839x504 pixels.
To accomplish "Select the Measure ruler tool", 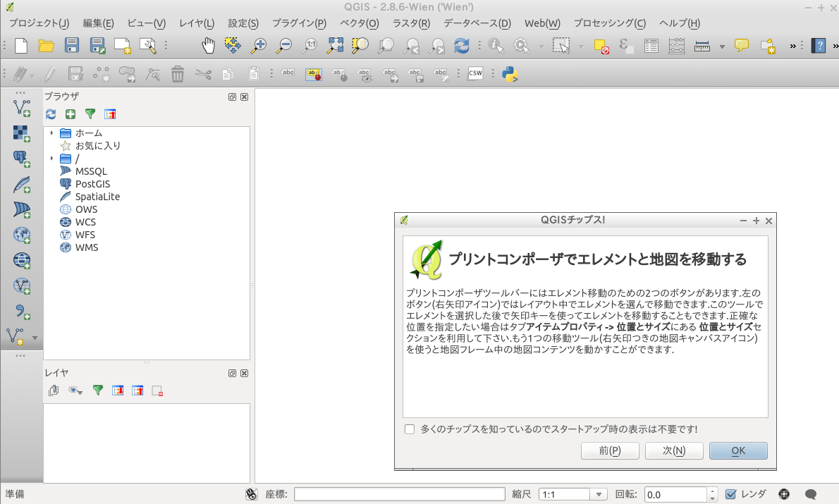I will [x=702, y=47].
